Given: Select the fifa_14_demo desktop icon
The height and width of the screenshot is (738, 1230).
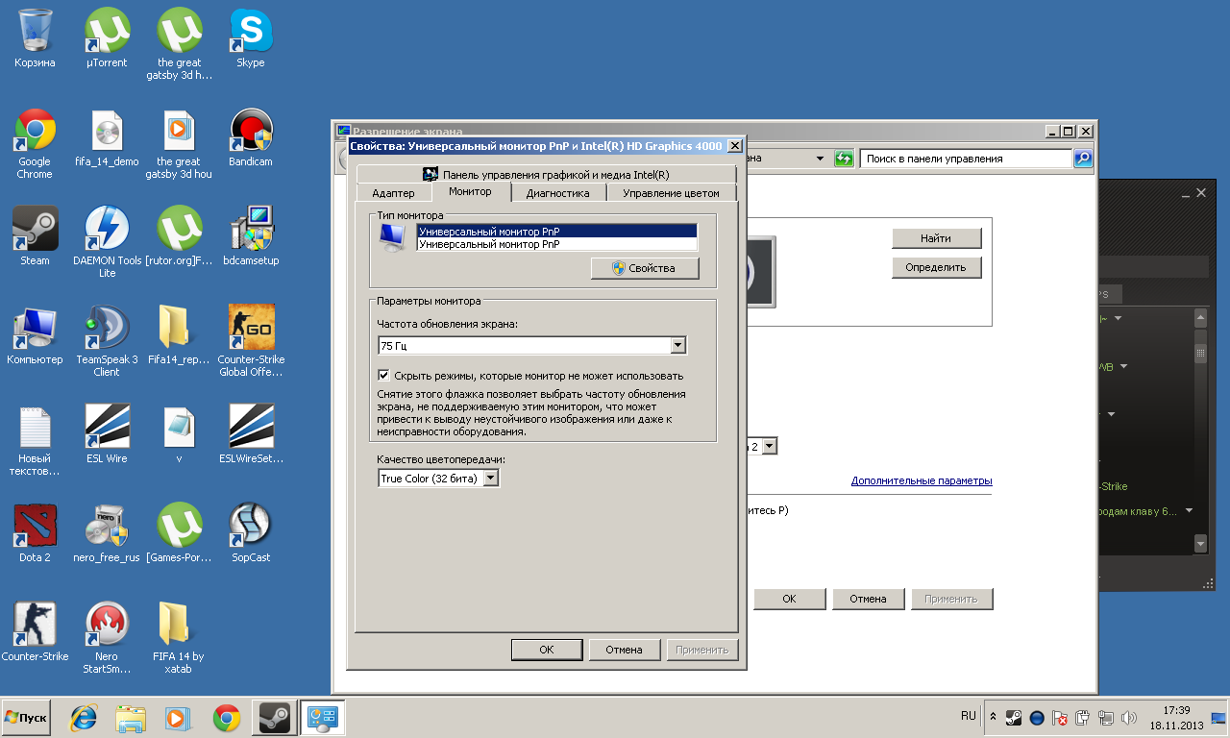Looking at the screenshot, I should point(107,137).
